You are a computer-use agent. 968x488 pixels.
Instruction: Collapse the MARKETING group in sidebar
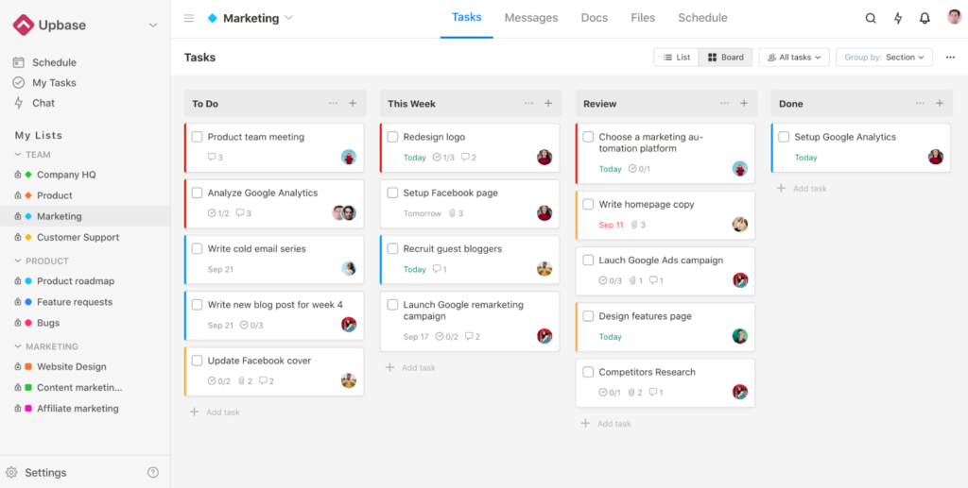(18, 347)
